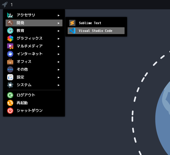Expand the グラフィックス submenu arrow

(58, 39)
